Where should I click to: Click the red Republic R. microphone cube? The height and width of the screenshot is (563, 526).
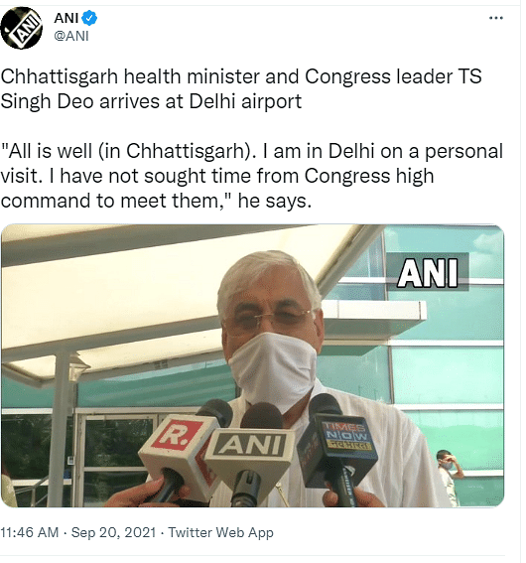coord(175,450)
